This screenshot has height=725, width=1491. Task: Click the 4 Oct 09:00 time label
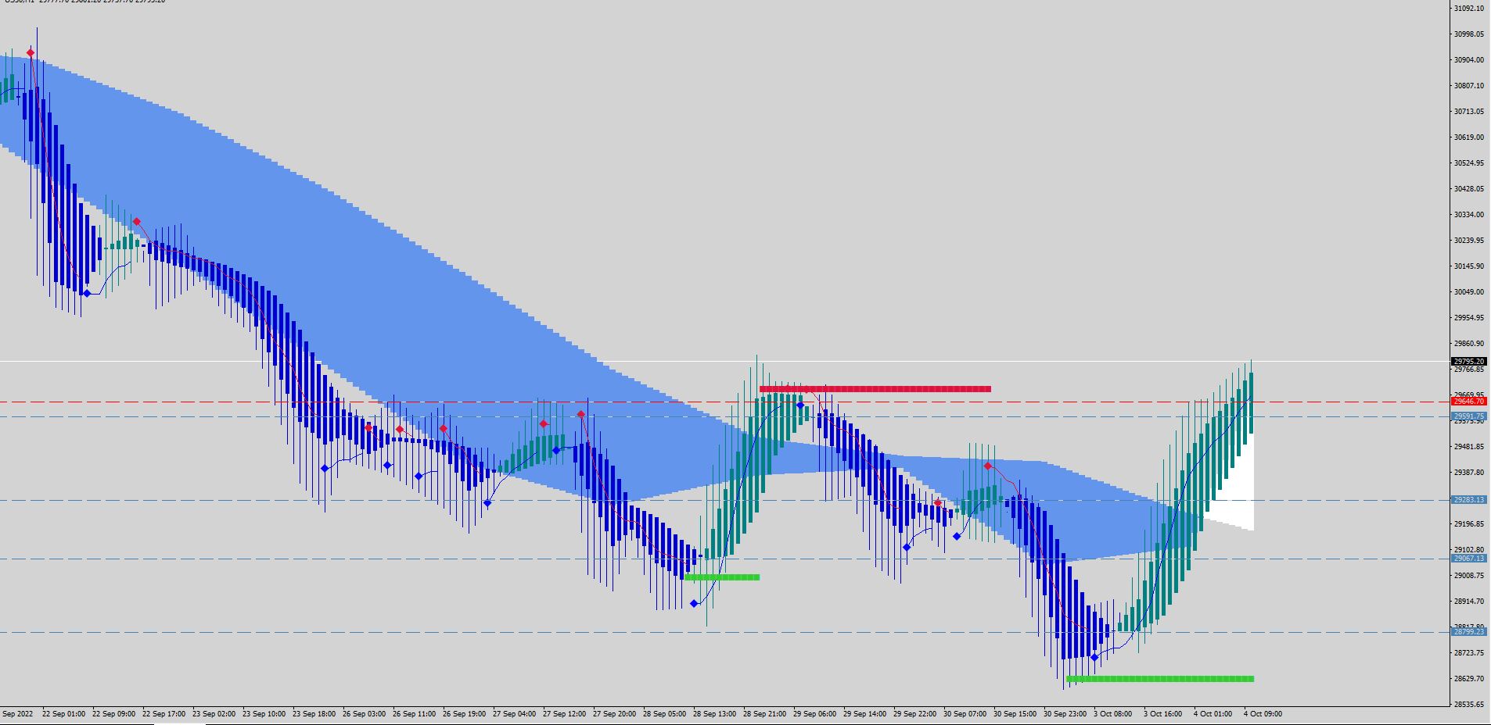click(1263, 714)
